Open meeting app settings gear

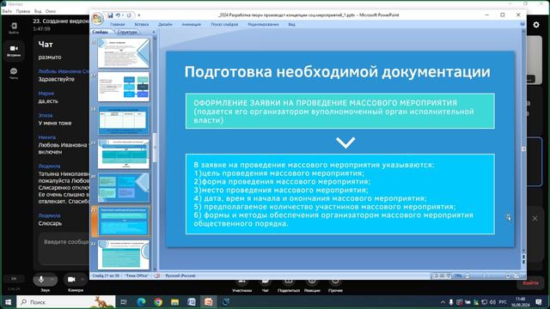point(536,25)
